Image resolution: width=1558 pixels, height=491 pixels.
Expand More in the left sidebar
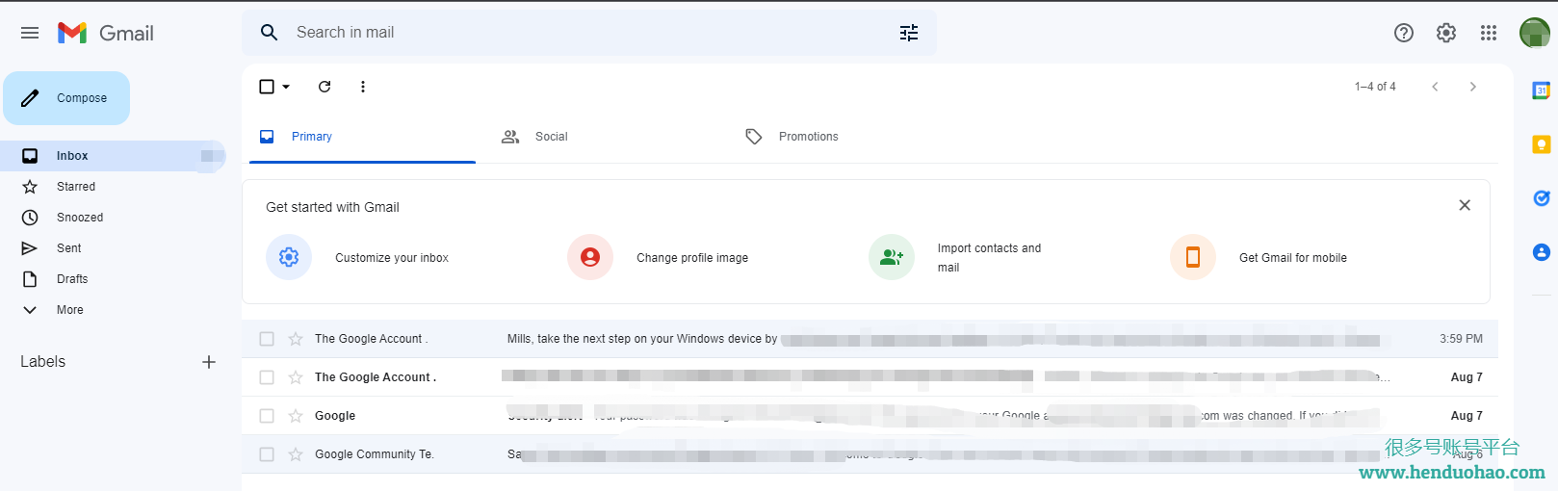[x=69, y=310]
